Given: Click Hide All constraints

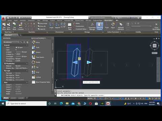Looking at the screenshot, I should tap(42, 29).
